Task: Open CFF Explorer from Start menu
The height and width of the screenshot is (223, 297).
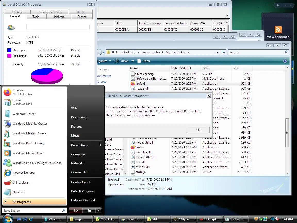Action: pyautogui.click(x=35, y=182)
